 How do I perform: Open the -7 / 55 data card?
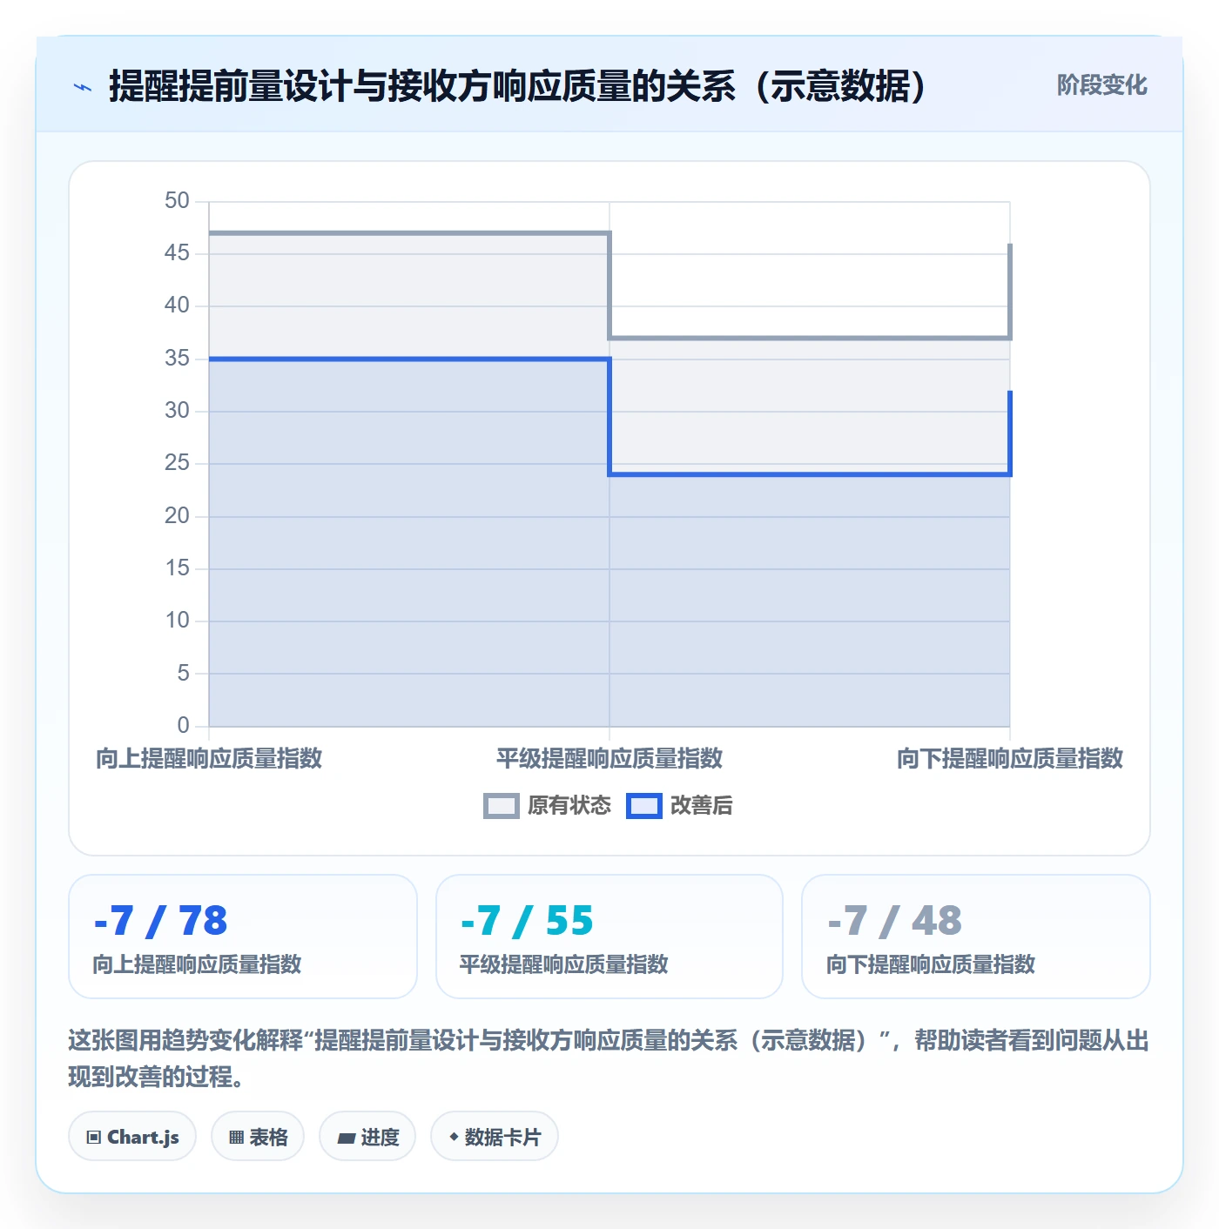609,937
